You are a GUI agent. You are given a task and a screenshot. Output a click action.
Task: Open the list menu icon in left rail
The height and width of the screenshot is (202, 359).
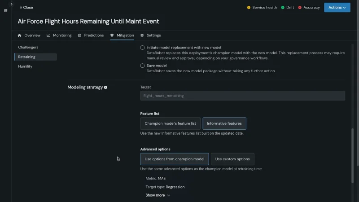pos(5,11)
